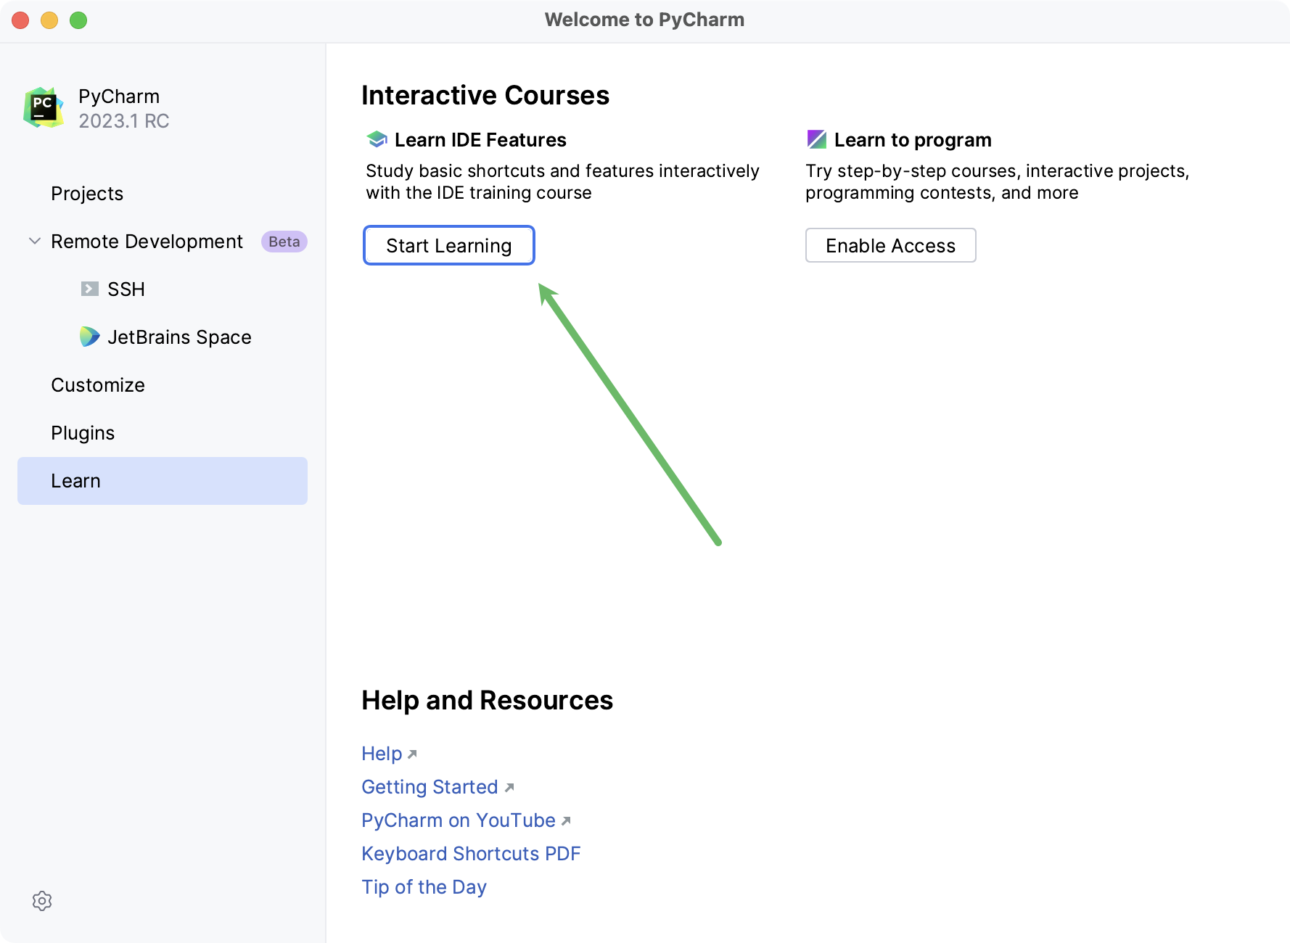The width and height of the screenshot is (1290, 943).
Task: Click the Learn IDE Features course icon
Action: click(x=376, y=139)
